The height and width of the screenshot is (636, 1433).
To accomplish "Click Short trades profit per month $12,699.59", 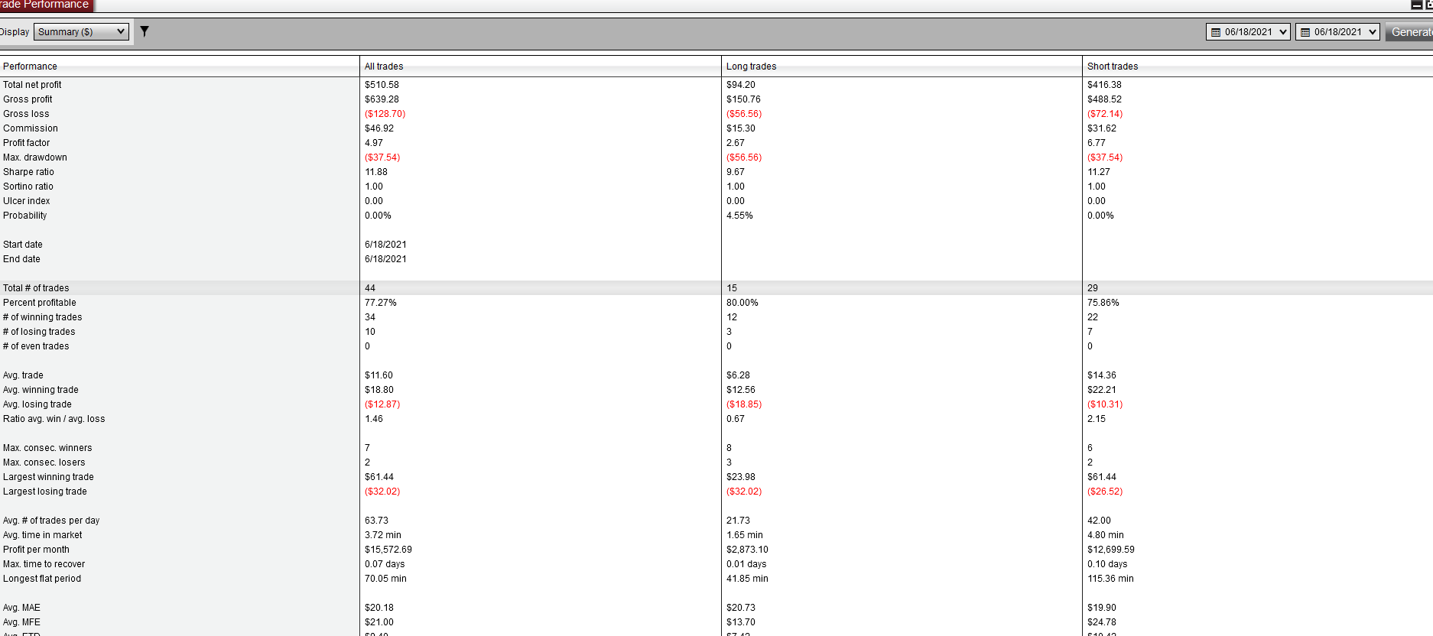I will pos(1110,550).
